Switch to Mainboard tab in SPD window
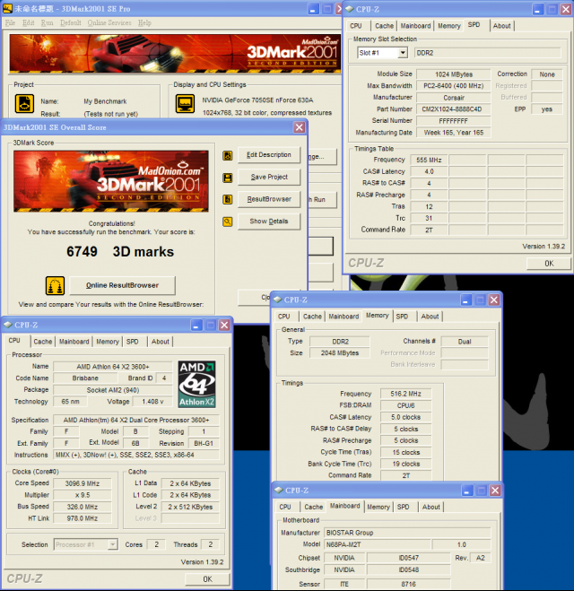The image size is (574, 591). click(415, 26)
